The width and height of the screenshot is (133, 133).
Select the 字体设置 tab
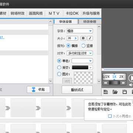point(65,22)
